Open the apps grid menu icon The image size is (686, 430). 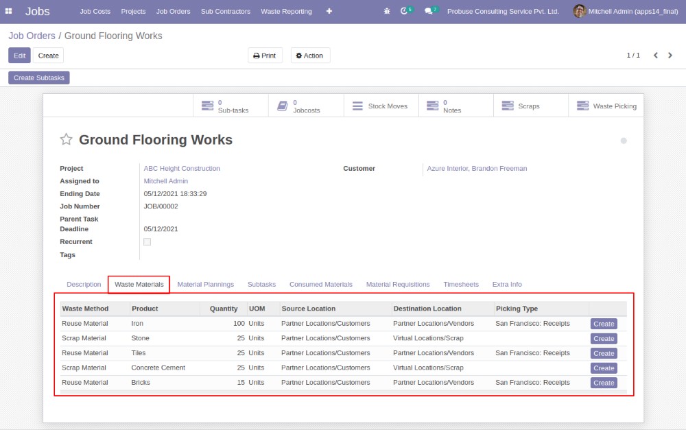(9, 11)
